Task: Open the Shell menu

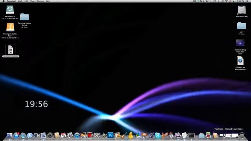Action: pyautogui.click(x=20, y=1)
